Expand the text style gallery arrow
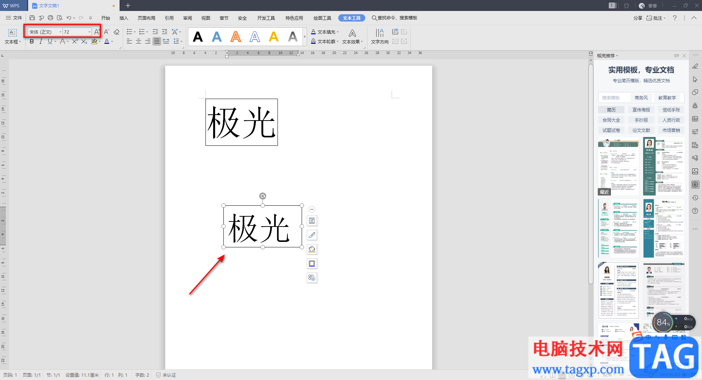The width and height of the screenshot is (702, 380). 305,37
